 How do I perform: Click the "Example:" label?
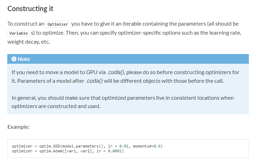tap(19, 127)
